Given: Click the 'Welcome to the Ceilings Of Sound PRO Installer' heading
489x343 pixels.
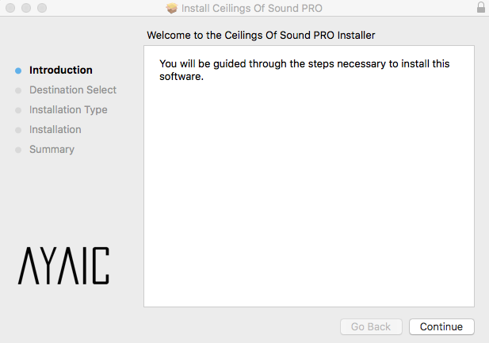Looking at the screenshot, I should (x=261, y=36).
